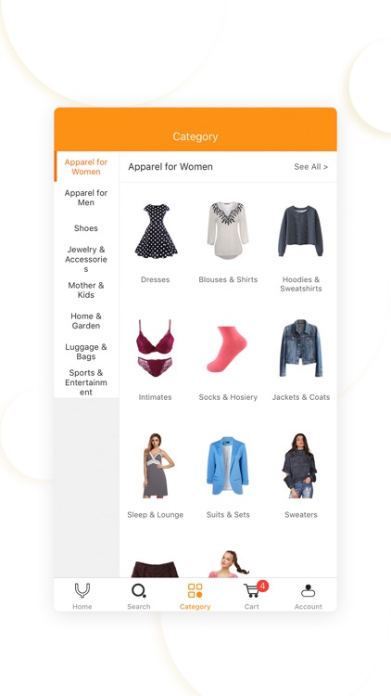Select the Category grid icon
Viewport: 391px width, 696px height.
[x=195, y=591]
